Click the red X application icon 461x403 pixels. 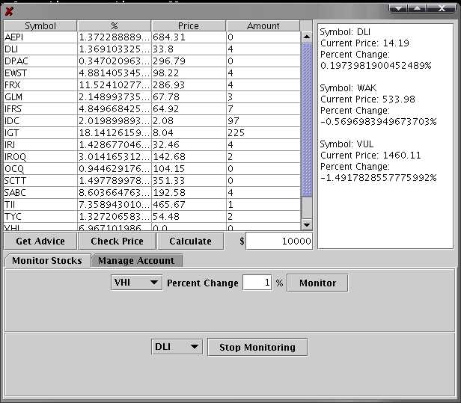pos(9,10)
